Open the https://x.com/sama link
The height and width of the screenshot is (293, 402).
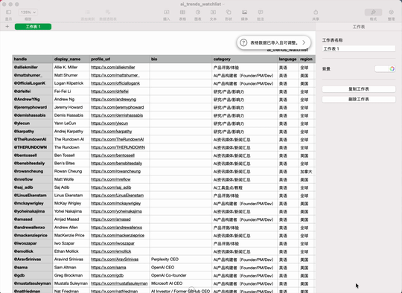pyautogui.click(x=109, y=268)
